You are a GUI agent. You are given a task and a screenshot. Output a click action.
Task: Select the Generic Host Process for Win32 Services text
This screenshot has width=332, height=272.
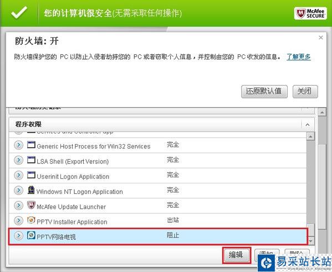(x=93, y=146)
